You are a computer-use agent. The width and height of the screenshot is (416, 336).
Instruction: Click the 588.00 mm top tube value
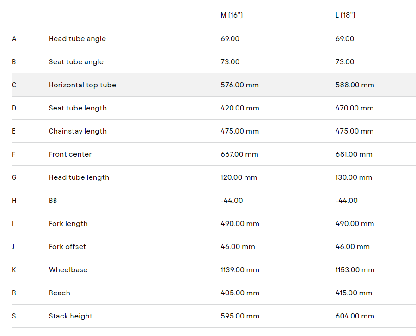coord(355,85)
